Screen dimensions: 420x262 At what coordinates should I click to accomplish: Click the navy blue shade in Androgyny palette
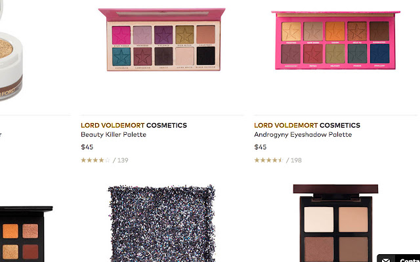(x=379, y=54)
